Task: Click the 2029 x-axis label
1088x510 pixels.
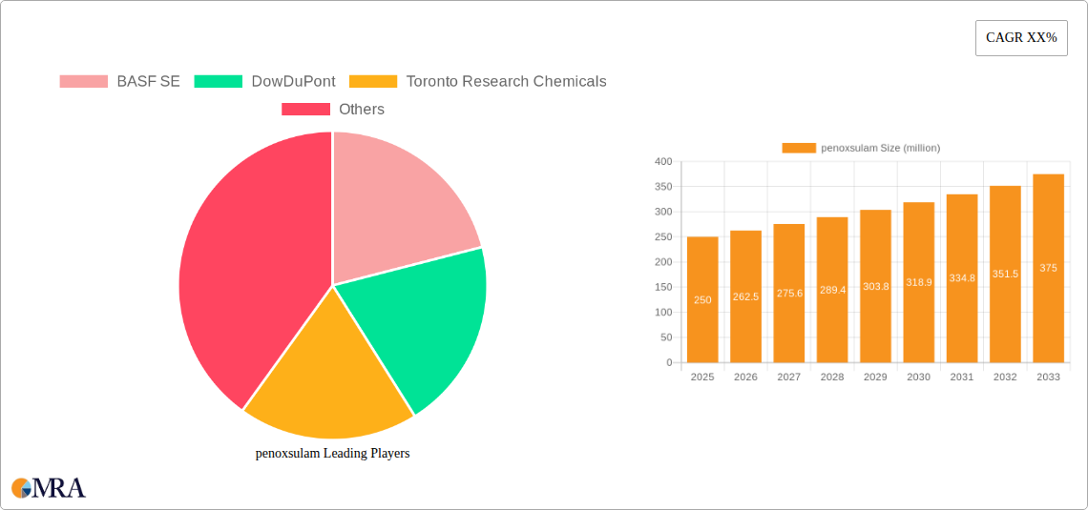Action: pos(876,377)
